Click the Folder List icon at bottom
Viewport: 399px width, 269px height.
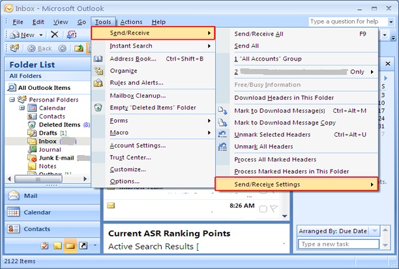click(70, 246)
